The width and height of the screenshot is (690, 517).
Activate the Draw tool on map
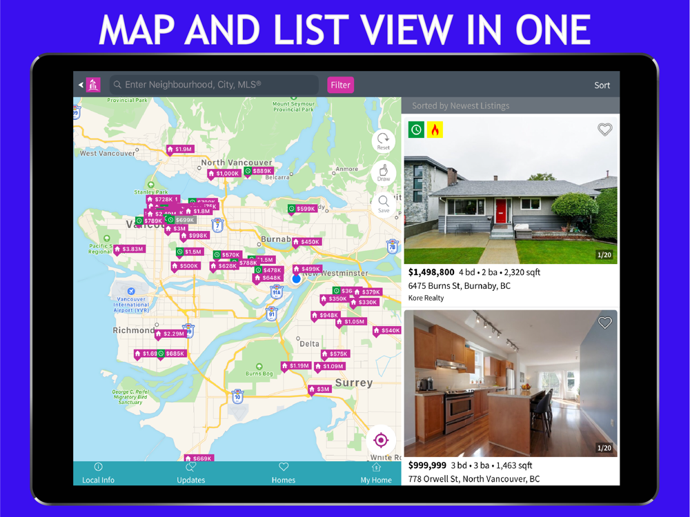(x=383, y=173)
